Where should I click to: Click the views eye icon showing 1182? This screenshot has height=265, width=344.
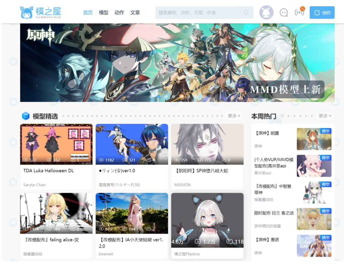[101, 160]
